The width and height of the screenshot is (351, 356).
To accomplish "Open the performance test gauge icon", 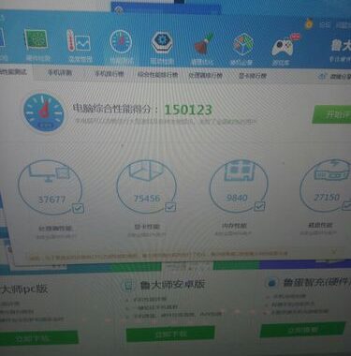I will 121,41.
